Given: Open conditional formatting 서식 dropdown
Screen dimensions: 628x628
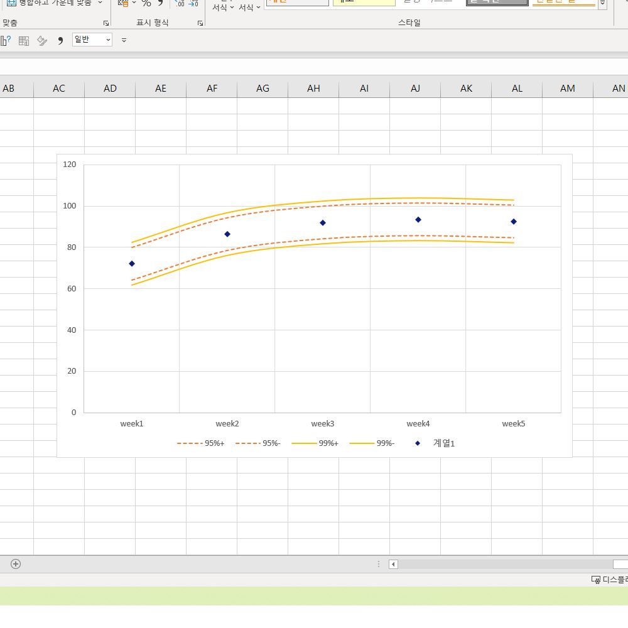Looking at the screenshot, I should point(223,7).
